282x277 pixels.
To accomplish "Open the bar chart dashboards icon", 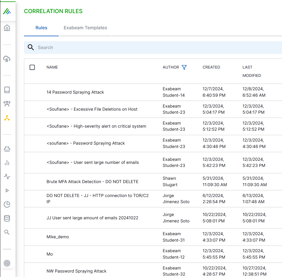I will pos(7,162).
